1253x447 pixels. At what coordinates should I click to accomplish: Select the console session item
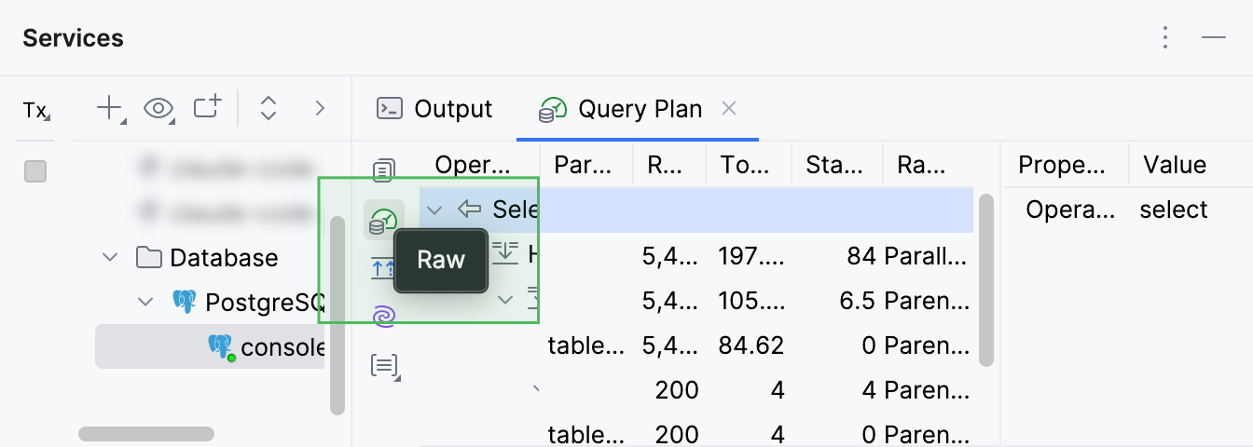[210, 346]
